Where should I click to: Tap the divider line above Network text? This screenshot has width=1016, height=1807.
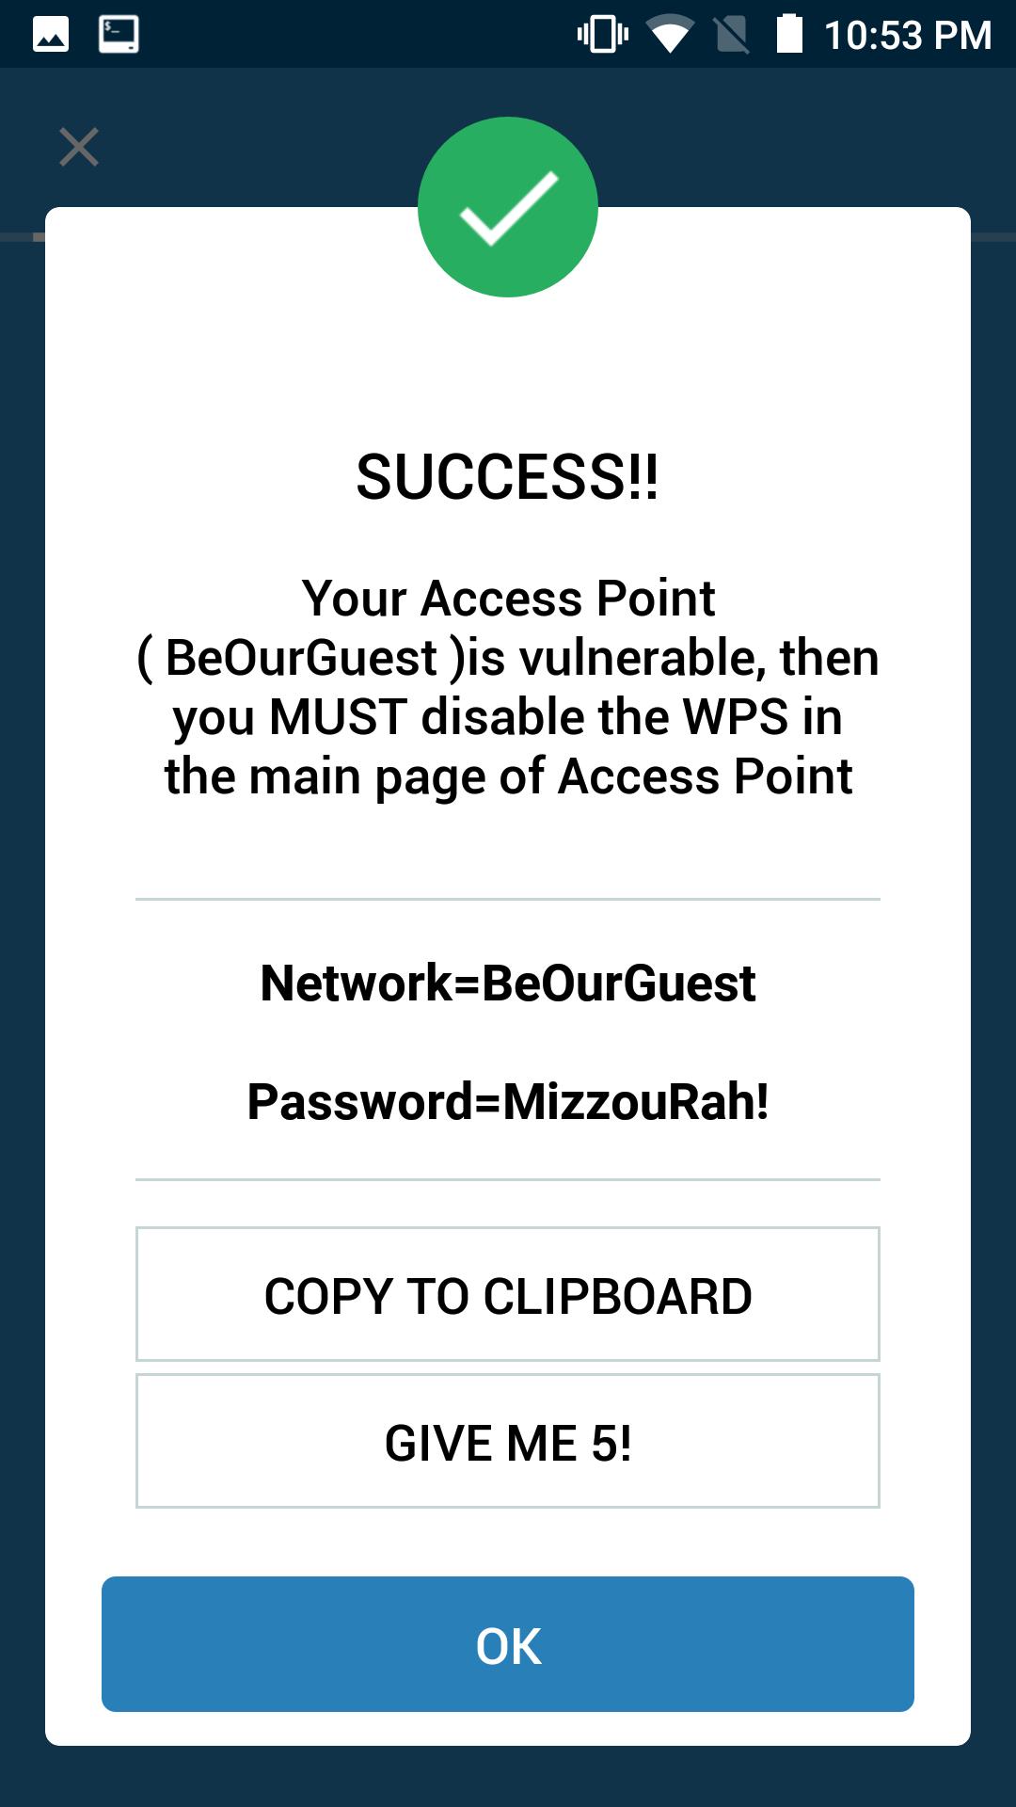coord(508,899)
